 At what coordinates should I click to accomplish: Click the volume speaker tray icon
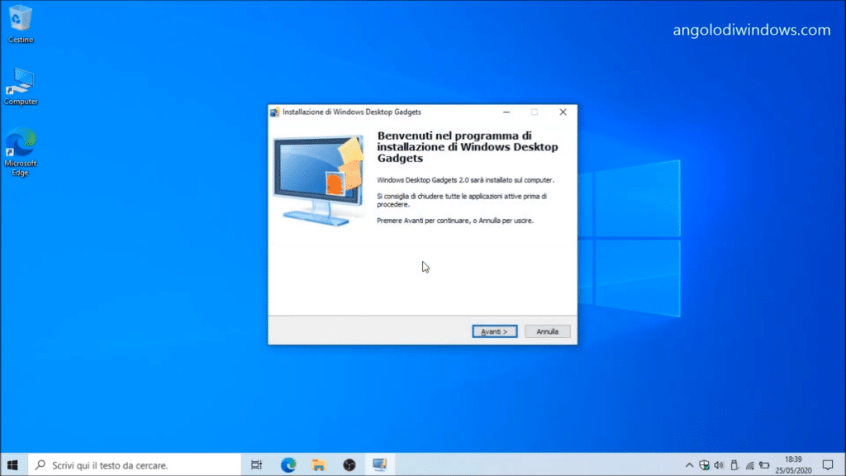pyautogui.click(x=719, y=465)
